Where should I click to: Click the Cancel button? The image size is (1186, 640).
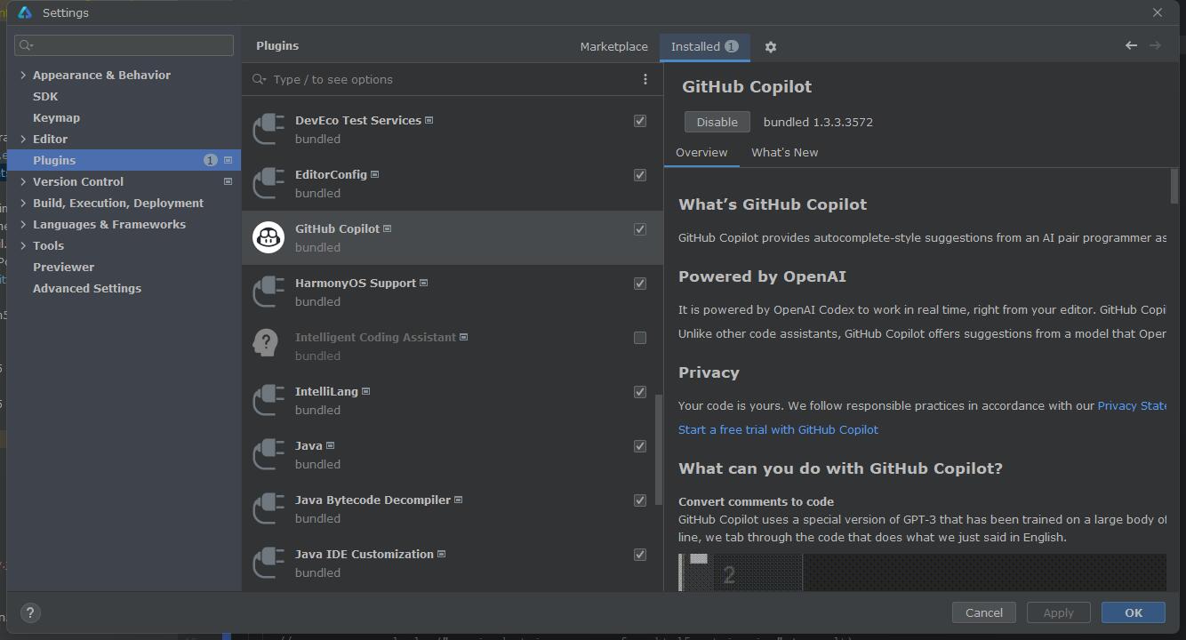pyautogui.click(x=984, y=612)
